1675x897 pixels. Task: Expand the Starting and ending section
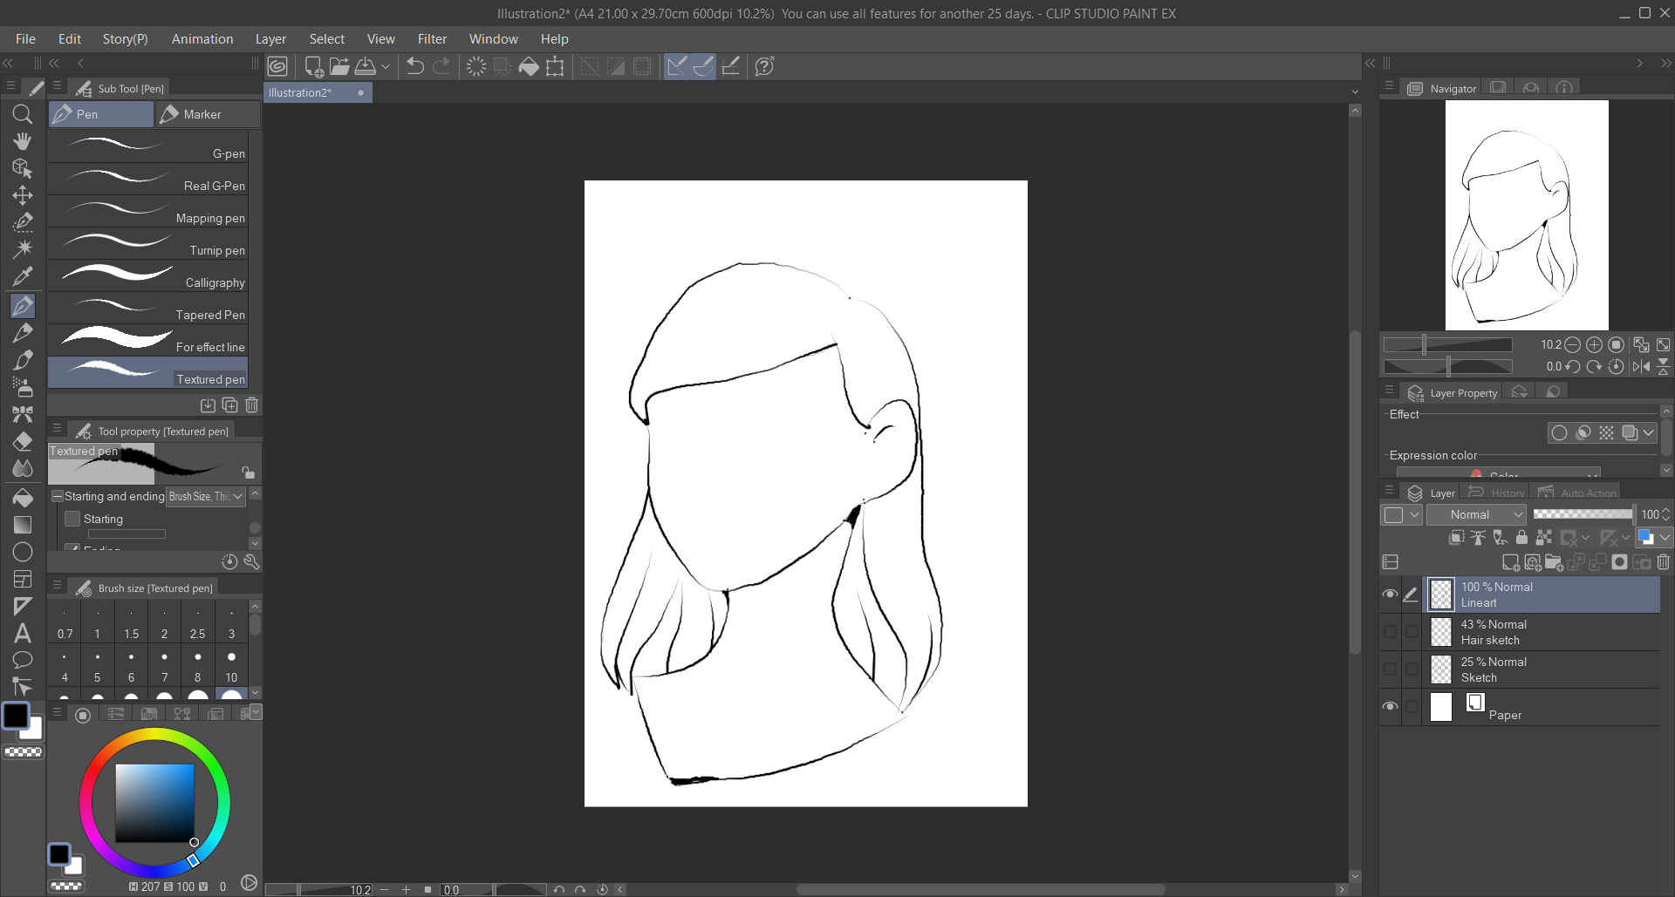pyautogui.click(x=58, y=496)
